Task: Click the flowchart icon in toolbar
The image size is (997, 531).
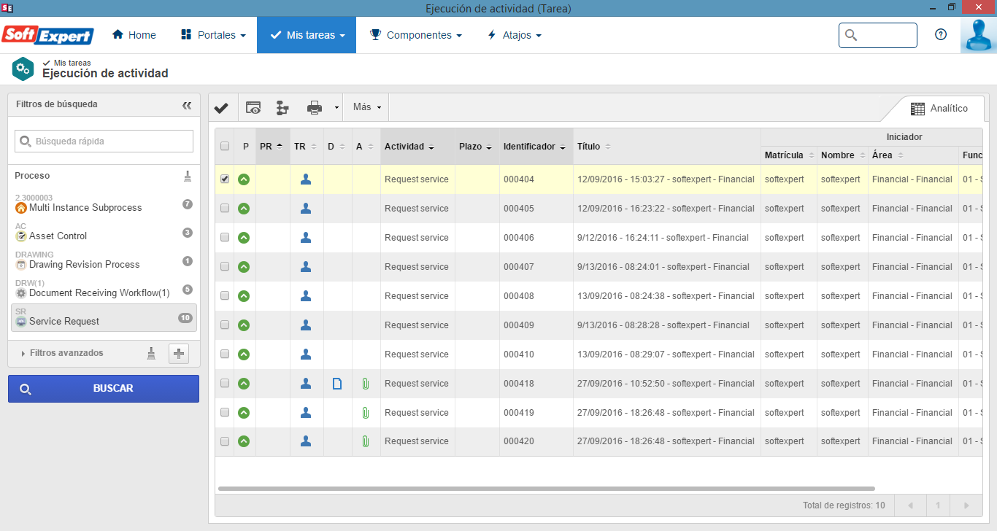Action: 282,108
